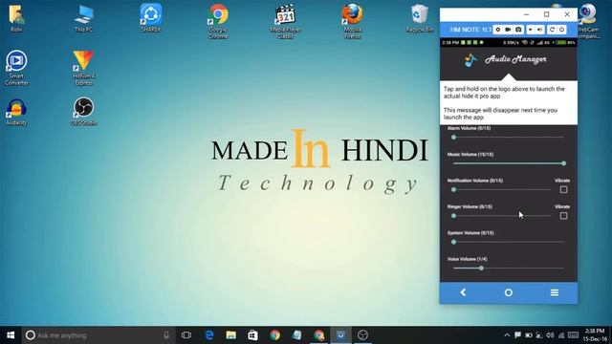Image resolution: width=612 pixels, height=344 pixels.
Task: Select the Mozilla Firefox desktop shortcut
Action: (x=353, y=21)
